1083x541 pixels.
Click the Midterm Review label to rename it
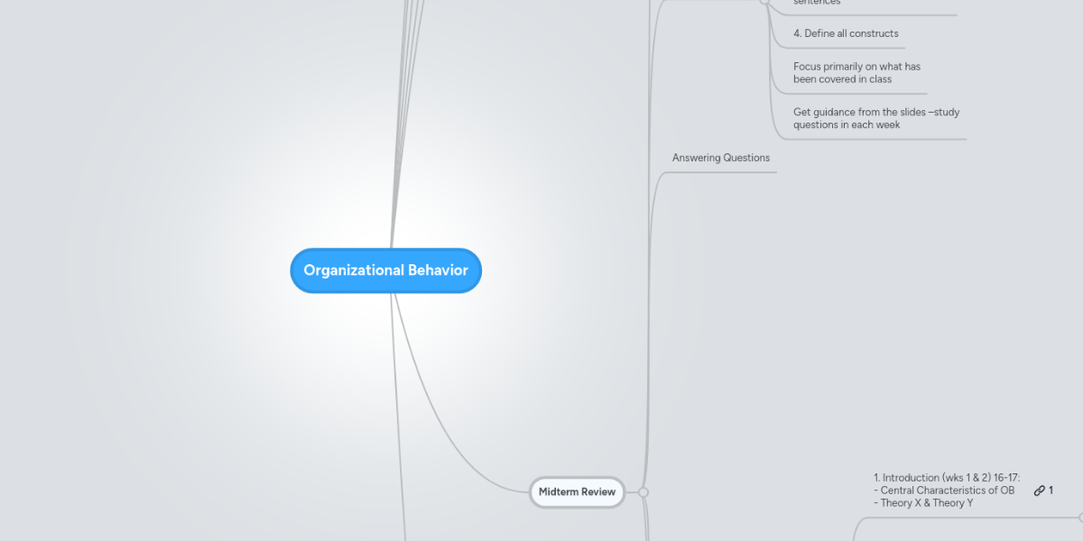point(577,492)
